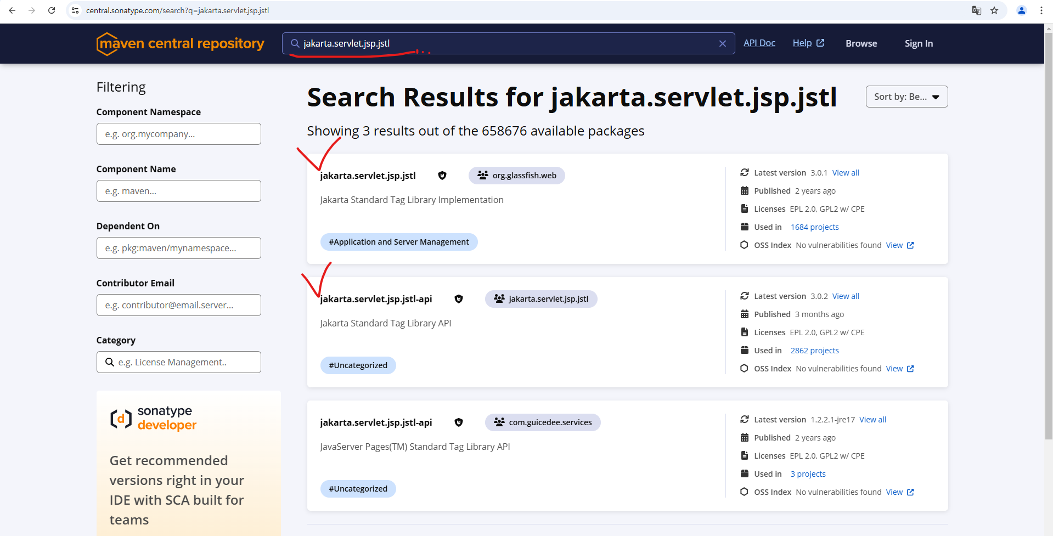This screenshot has height=536, width=1053.
Task: Click the page vertical scrollbar
Action: pyautogui.click(x=1049, y=236)
